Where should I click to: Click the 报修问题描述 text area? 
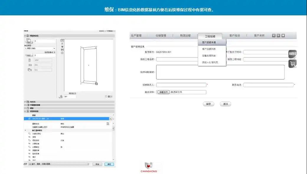pyautogui.click(x=220, y=72)
